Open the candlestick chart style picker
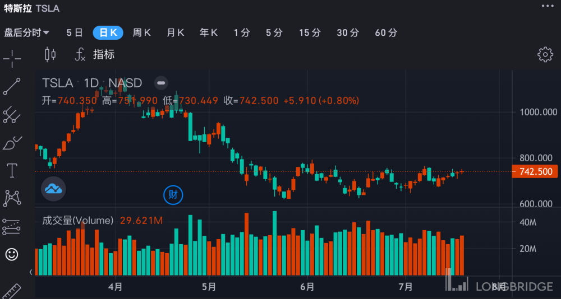Image resolution: width=561 pixels, height=299 pixels. pyautogui.click(x=50, y=54)
